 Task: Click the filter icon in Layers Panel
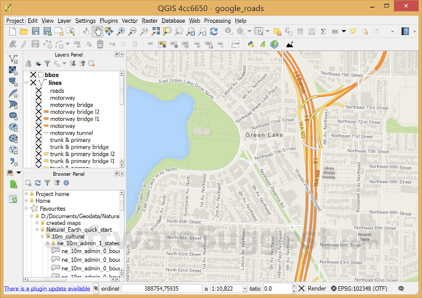tap(46, 63)
